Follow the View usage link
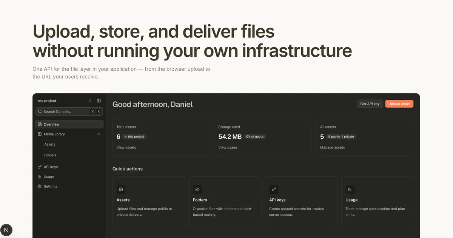The image size is (453, 238). click(228, 147)
